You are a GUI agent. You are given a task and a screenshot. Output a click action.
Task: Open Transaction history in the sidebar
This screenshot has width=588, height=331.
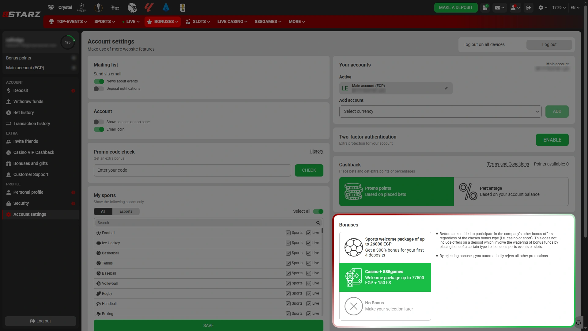40,124
